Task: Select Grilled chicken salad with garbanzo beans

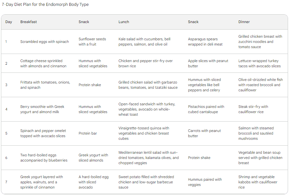Action: pyautogui.click(x=148, y=85)
